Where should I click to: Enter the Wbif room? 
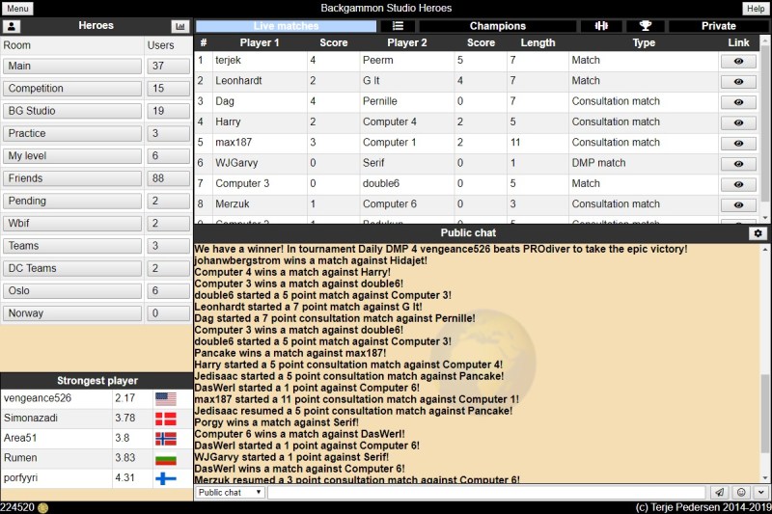(72, 224)
